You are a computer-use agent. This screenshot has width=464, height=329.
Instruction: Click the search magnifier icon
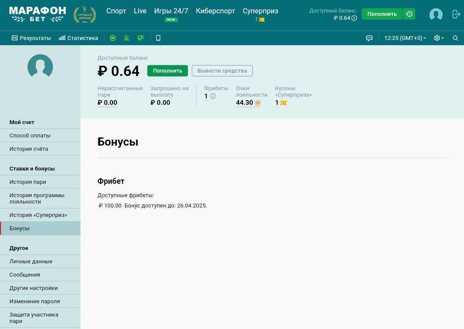click(455, 38)
